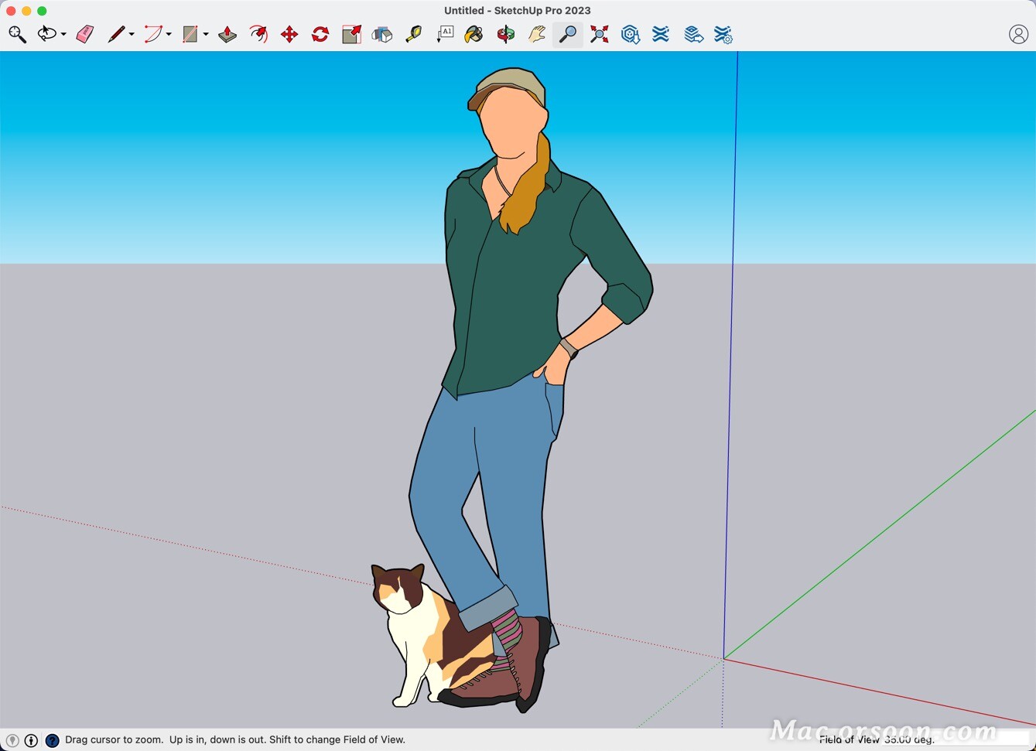Activate the Push/Pull tool
This screenshot has height=751, width=1036.
click(227, 34)
